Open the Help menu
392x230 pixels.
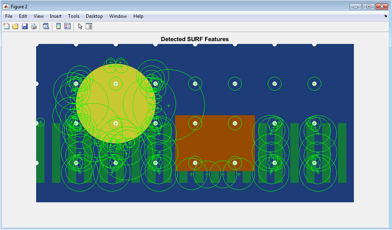click(x=138, y=16)
